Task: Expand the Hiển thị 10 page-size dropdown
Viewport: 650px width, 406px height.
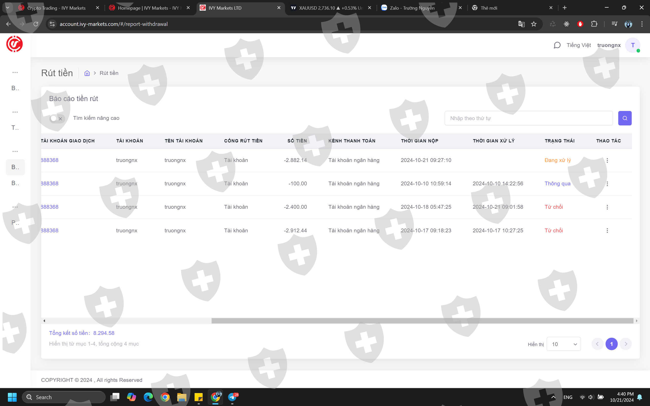Action: coord(564,344)
